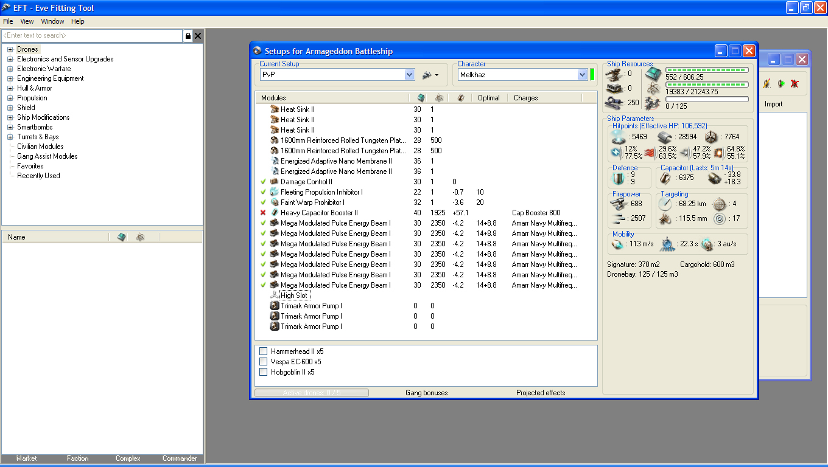Switch to the Projected effects tab
Viewport: 828px width, 467px height.
[541, 393]
